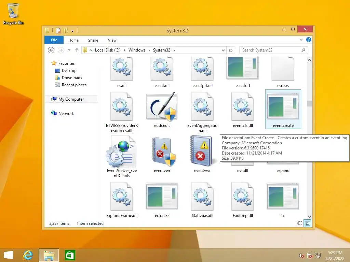Select the EventViewer_EventDetails file icon

pos(121,151)
